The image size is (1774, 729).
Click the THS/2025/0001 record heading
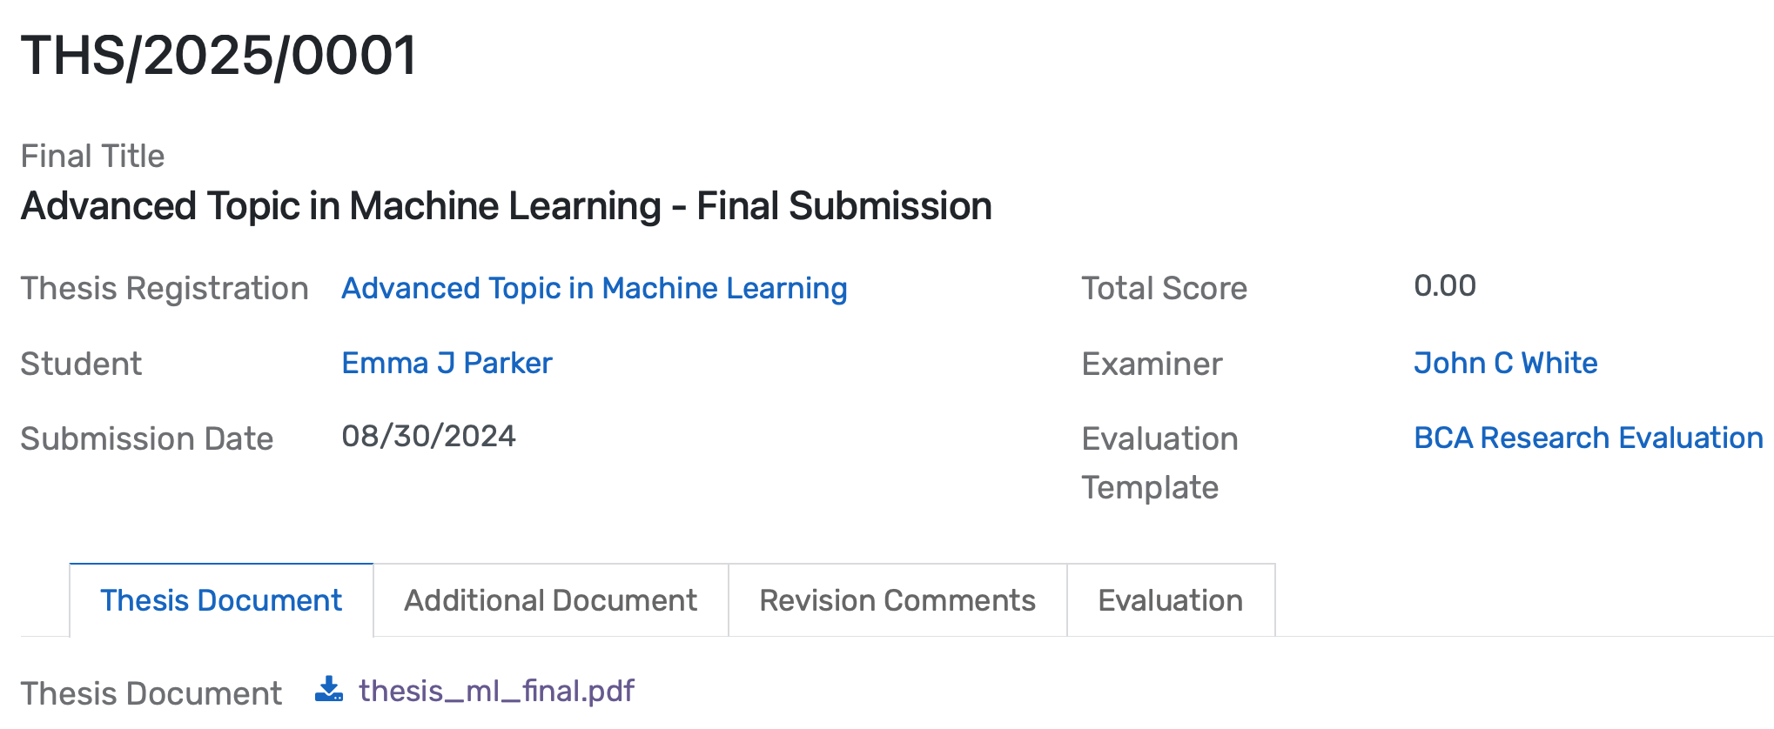point(219,57)
